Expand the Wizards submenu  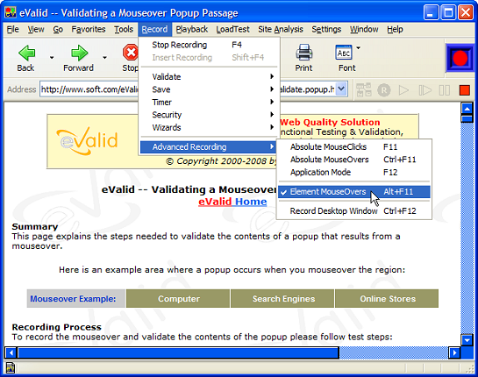click(209, 127)
